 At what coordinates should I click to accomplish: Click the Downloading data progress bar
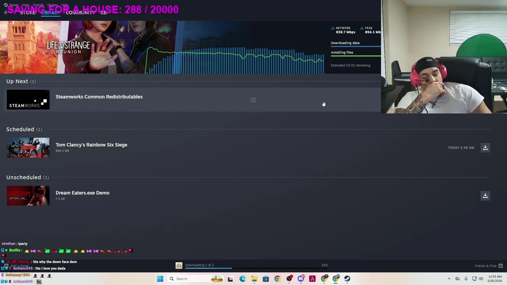coord(356,47)
